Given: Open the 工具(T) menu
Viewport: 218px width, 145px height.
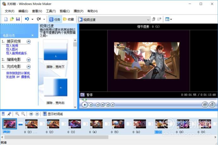Looking at the screenshot, I should [51, 11].
